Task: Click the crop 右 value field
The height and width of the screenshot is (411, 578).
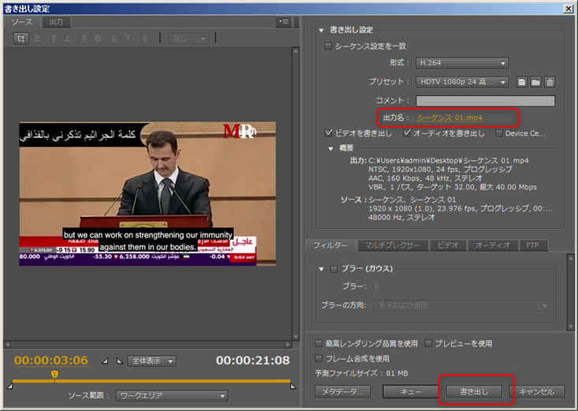Action: click(114, 39)
